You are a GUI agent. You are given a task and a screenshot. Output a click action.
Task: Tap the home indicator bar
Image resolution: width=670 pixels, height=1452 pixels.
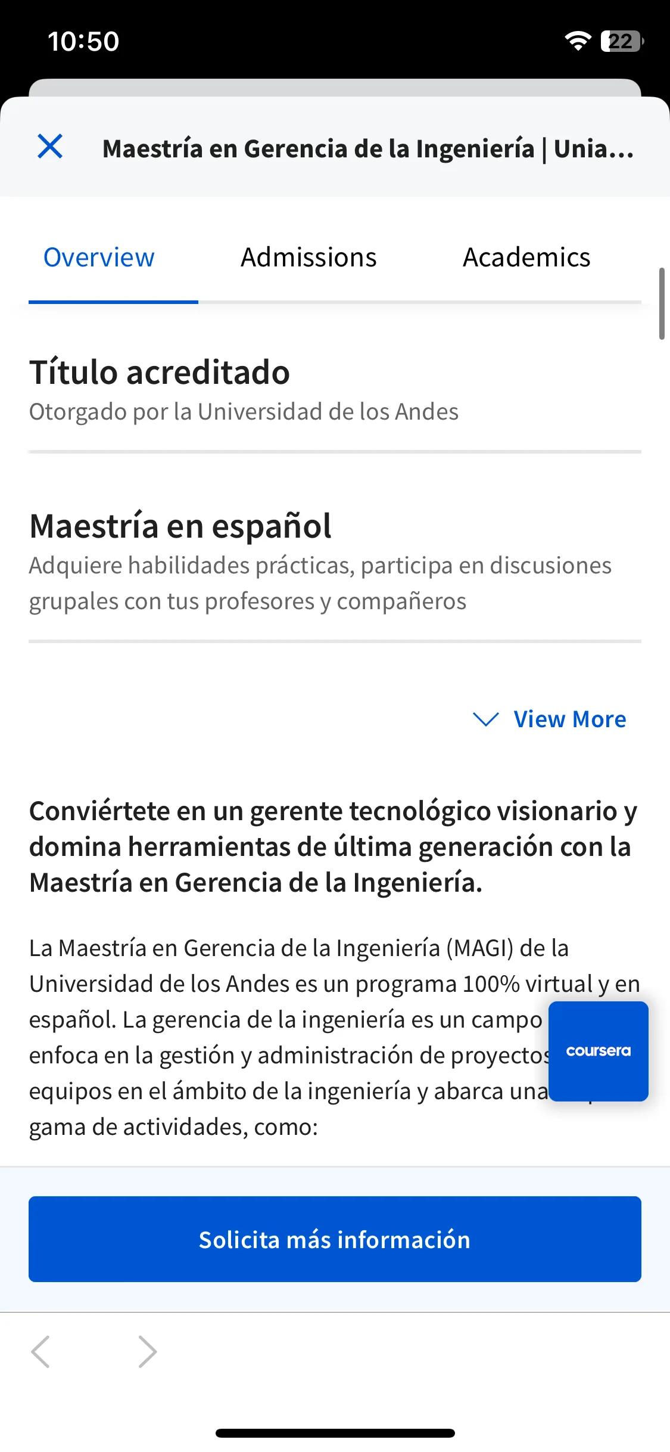click(335, 1433)
